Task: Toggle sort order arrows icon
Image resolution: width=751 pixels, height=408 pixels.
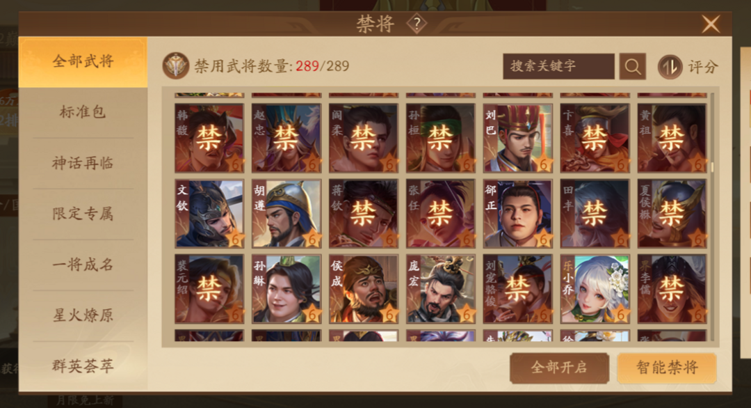Action: (670, 67)
